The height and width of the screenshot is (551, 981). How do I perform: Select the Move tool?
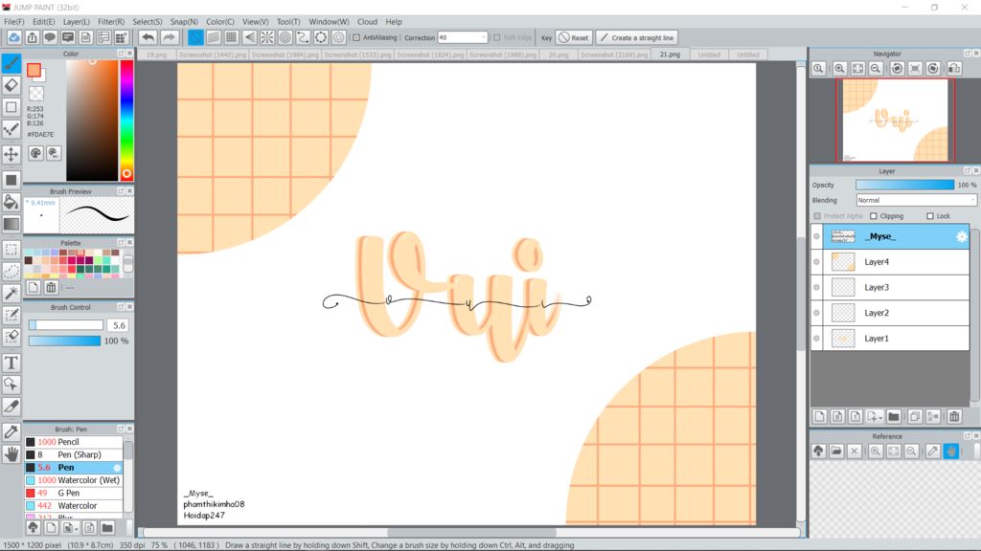(x=11, y=154)
